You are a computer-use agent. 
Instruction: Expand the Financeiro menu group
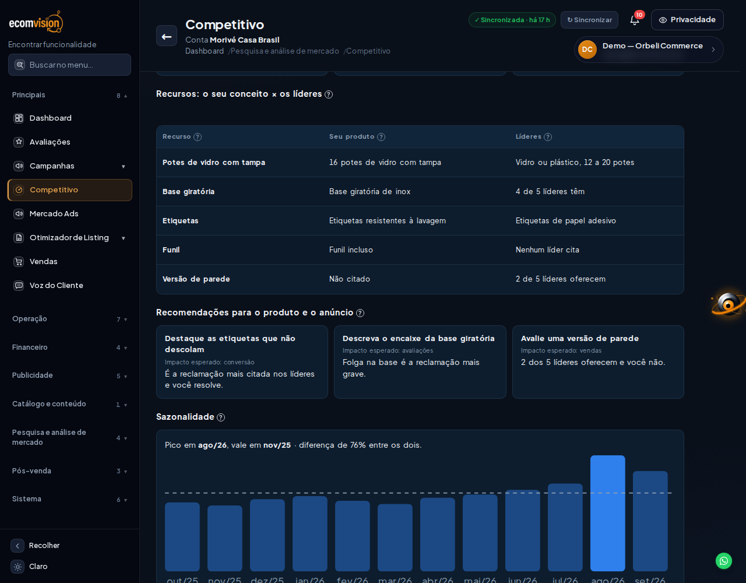click(x=70, y=347)
